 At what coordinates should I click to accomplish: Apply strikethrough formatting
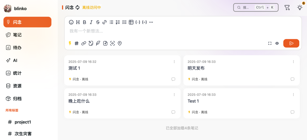98,22
